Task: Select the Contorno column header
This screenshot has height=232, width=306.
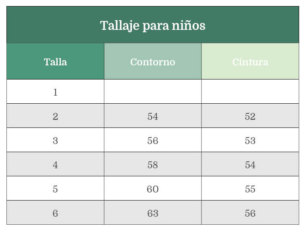Action: pos(152,62)
